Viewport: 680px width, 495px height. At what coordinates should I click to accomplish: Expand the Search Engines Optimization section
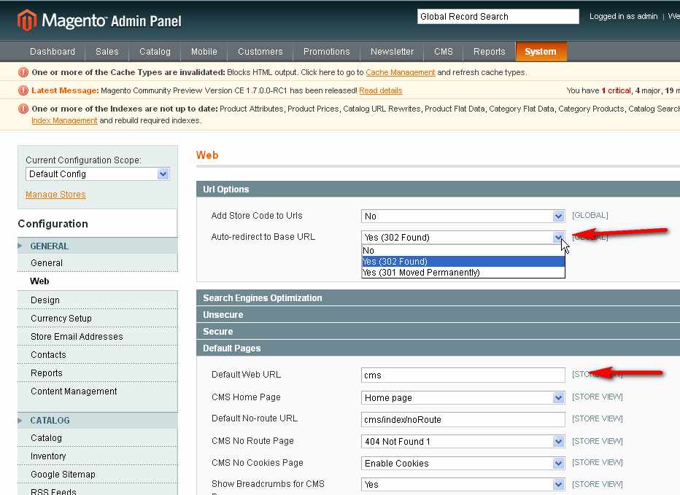click(263, 298)
